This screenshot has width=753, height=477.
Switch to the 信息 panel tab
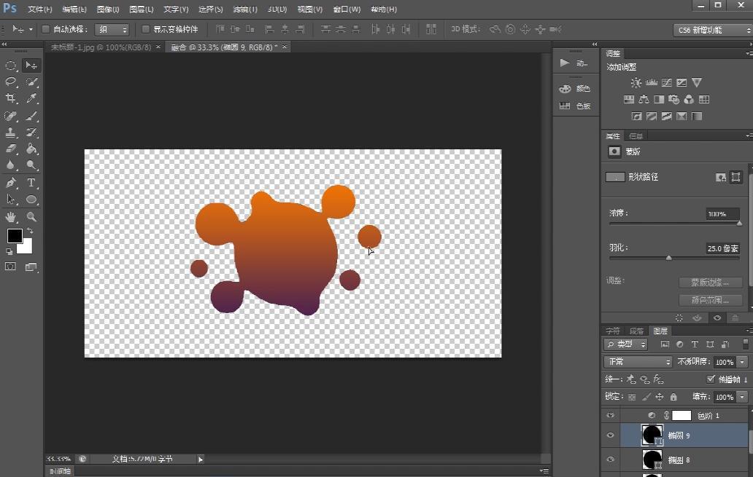click(636, 136)
